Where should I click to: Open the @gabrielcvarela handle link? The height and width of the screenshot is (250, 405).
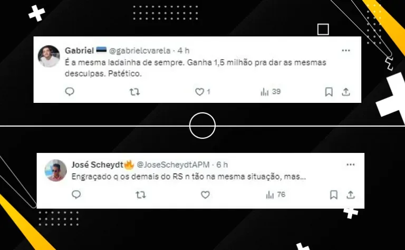click(x=140, y=51)
